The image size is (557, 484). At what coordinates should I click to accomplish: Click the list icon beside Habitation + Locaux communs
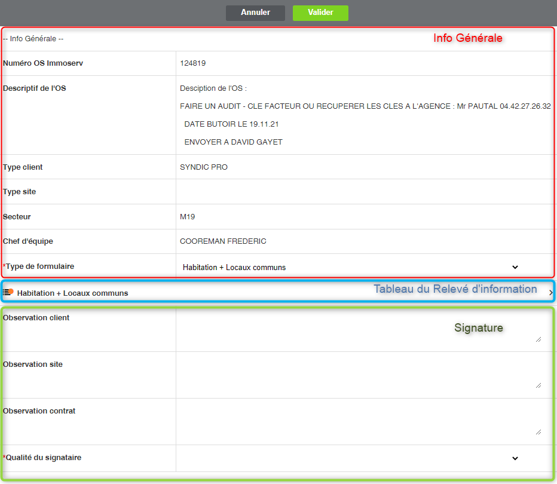[8, 292]
